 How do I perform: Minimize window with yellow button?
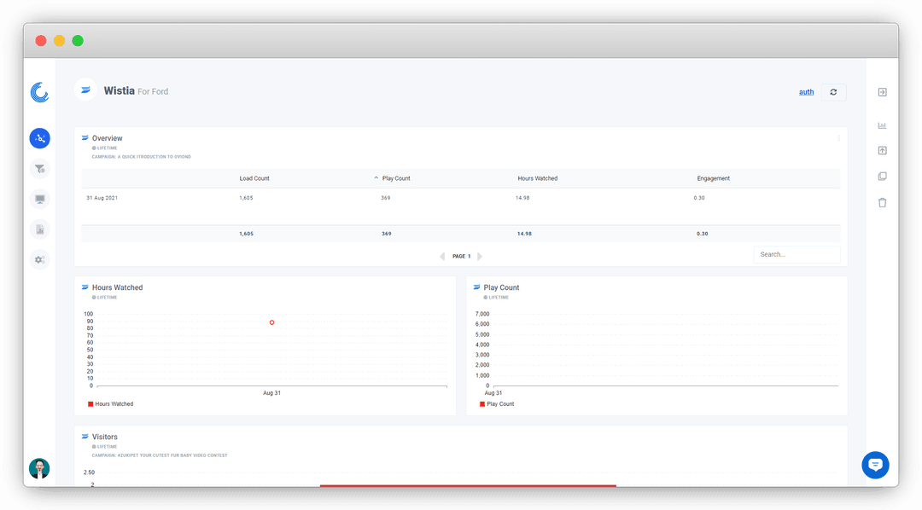[x=59, y=41]
